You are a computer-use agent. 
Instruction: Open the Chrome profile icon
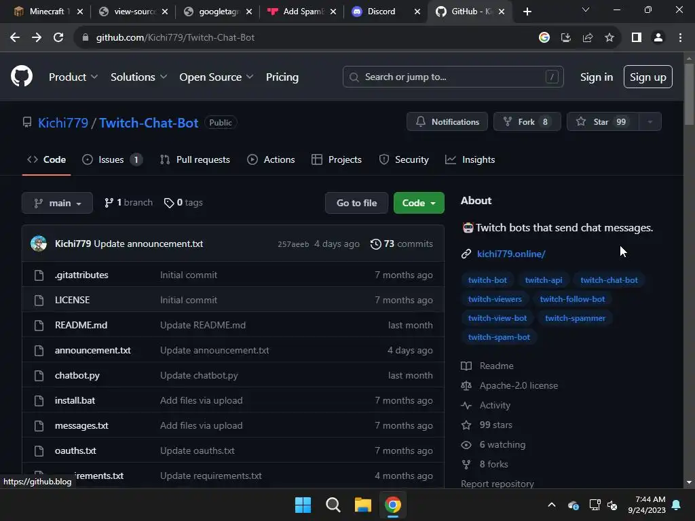click(x=658, y=38)
